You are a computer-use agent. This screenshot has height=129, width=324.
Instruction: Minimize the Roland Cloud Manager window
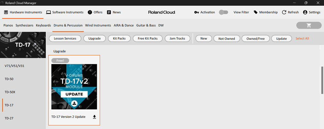click(x=294, y=3)
